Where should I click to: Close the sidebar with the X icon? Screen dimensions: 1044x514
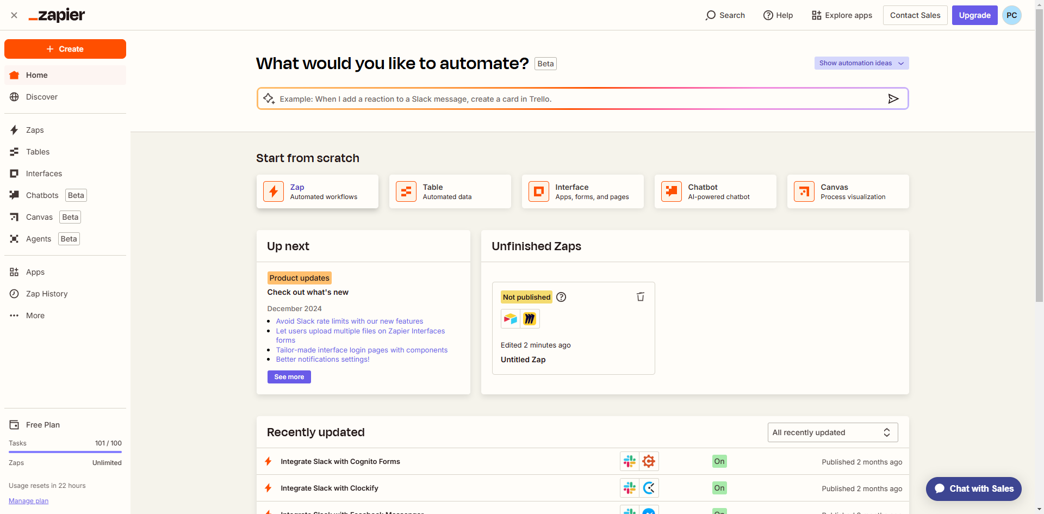pos(14,15)
